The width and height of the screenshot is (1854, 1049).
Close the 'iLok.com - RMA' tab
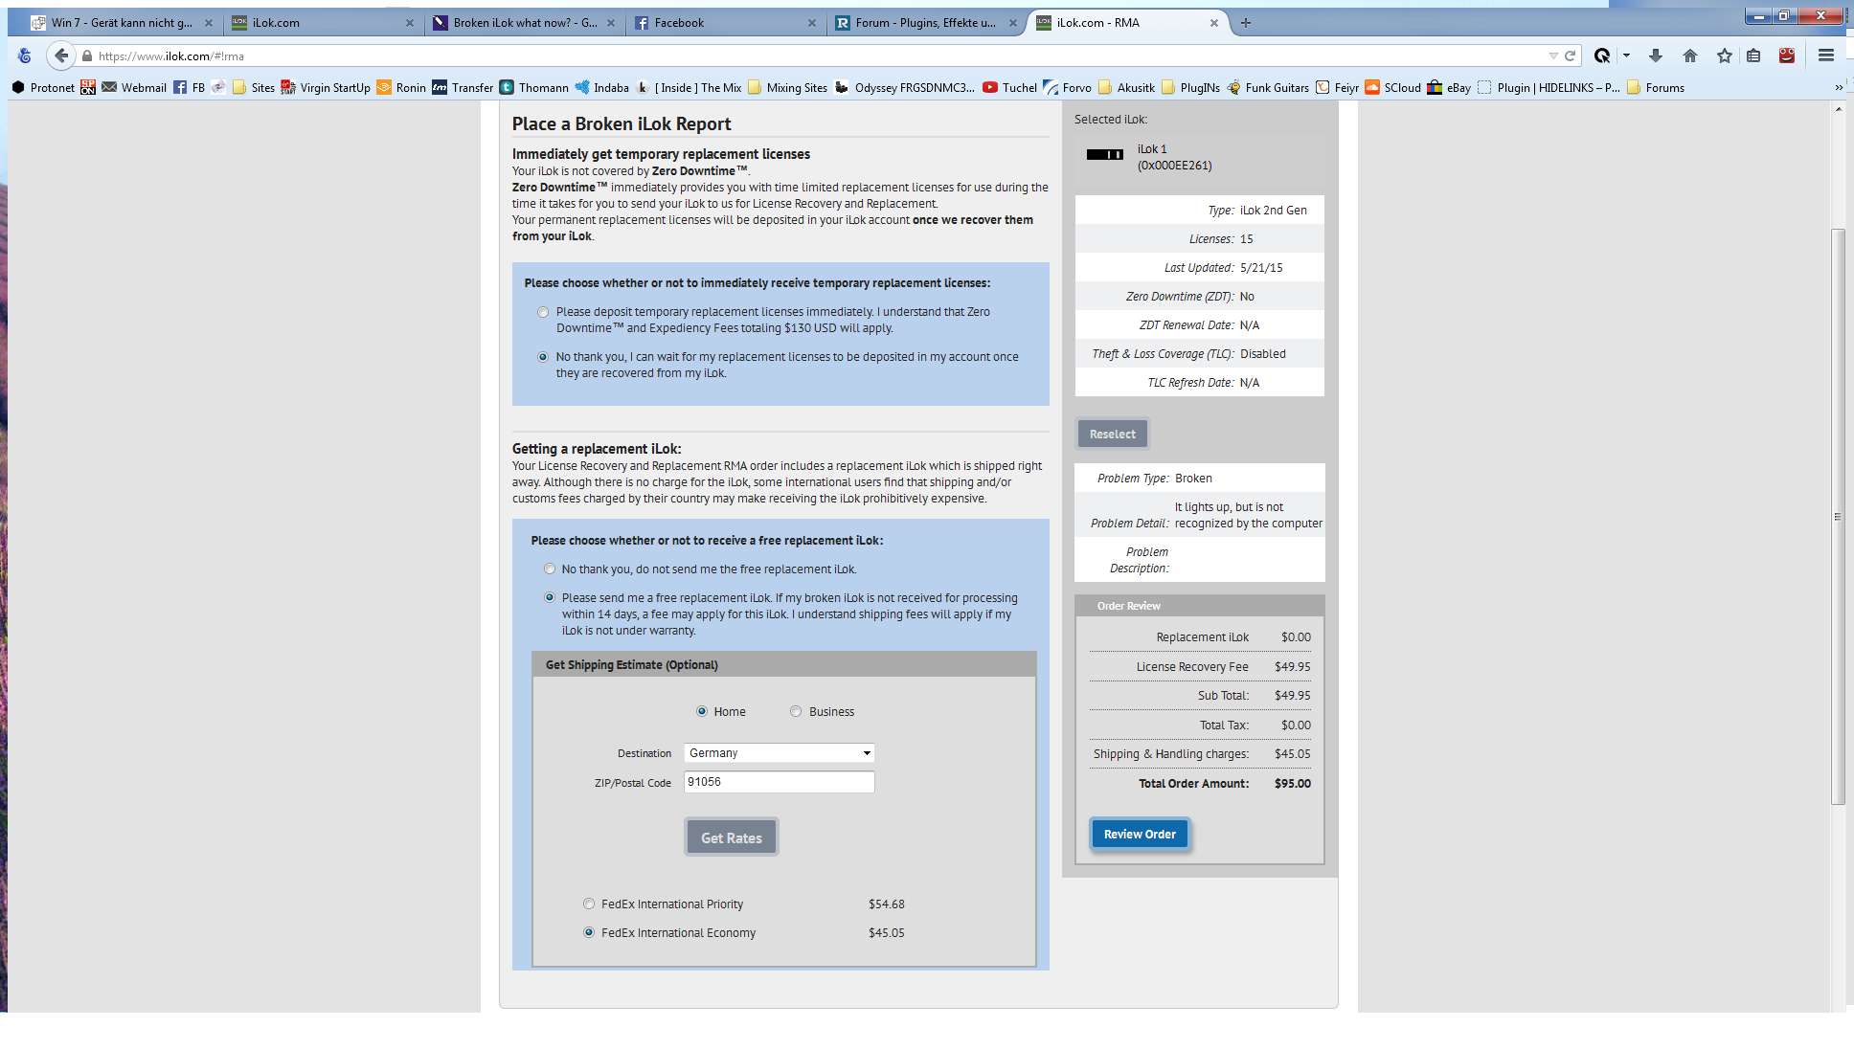click(x=1213, y=23)
